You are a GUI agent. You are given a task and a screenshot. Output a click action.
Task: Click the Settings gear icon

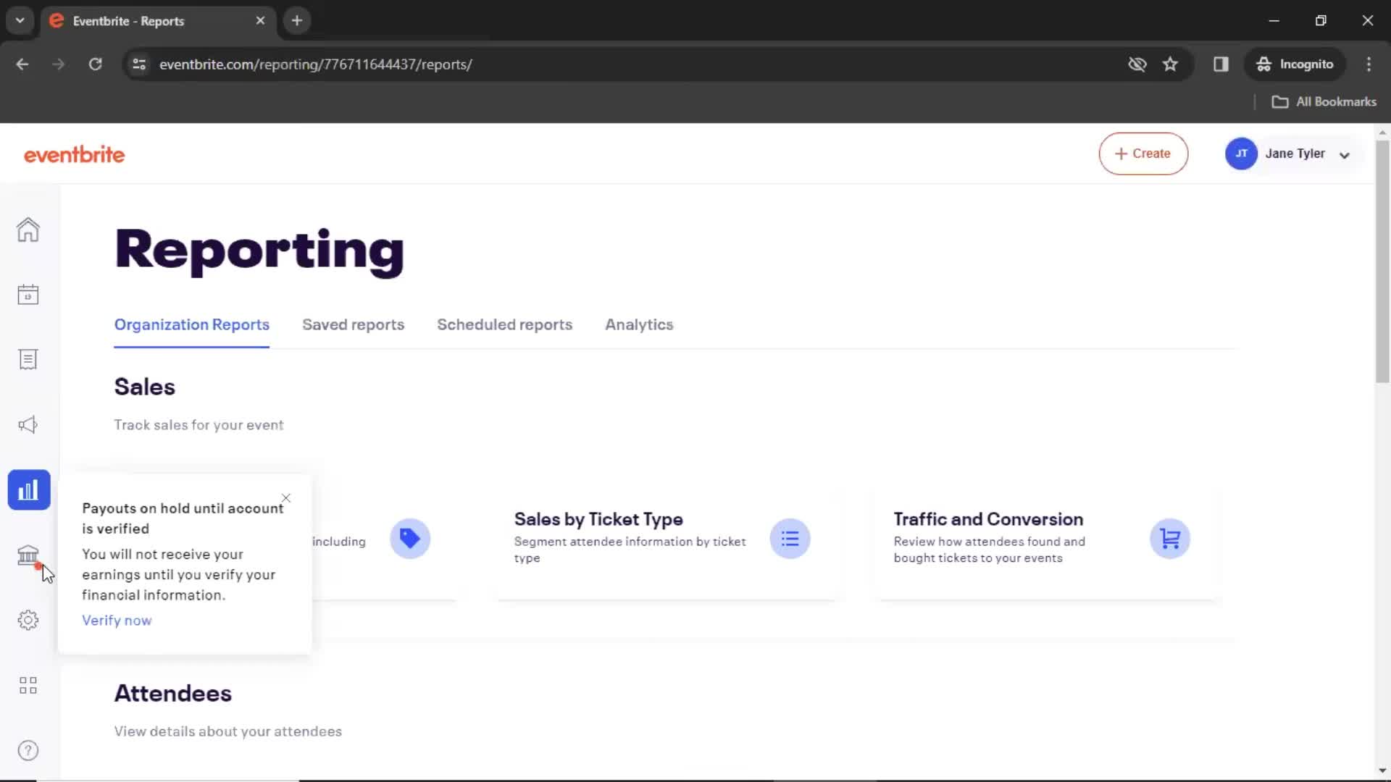point(28,620)
